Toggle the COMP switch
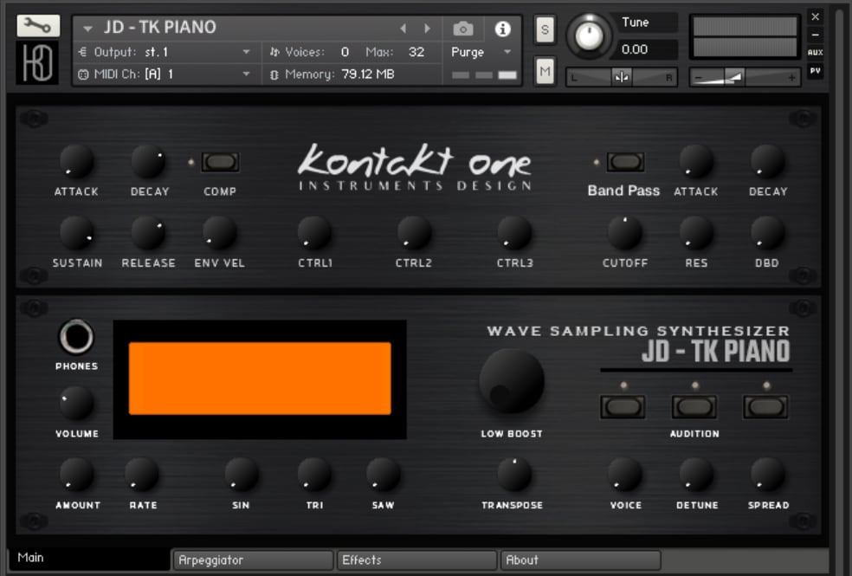This screenshot has width=852, height=576. [x=220, y=162]
